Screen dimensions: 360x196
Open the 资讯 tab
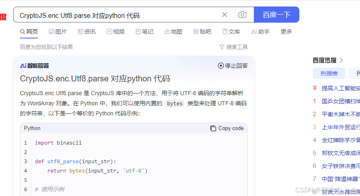87,32
